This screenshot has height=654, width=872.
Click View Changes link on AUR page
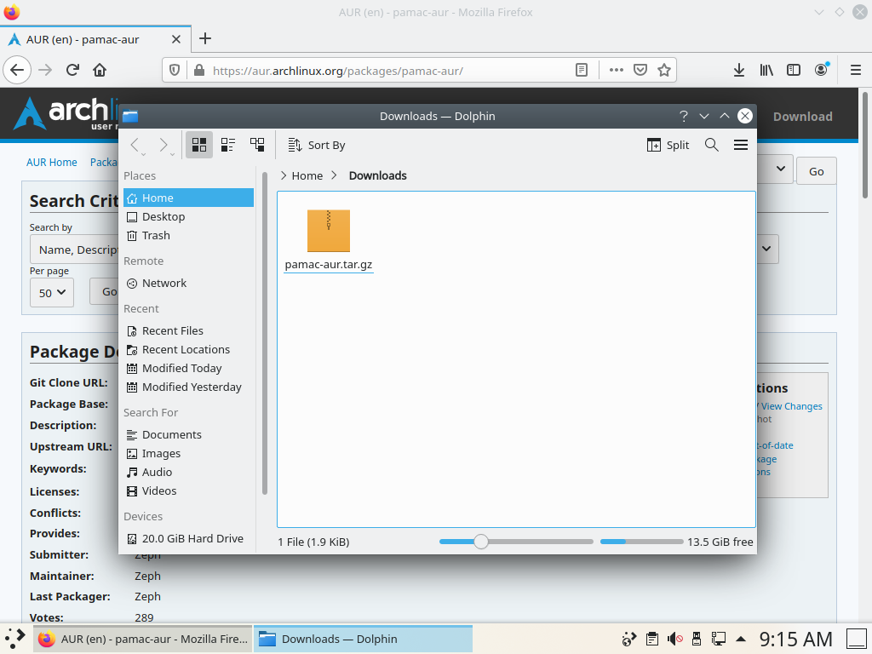(x=791, y=406)
